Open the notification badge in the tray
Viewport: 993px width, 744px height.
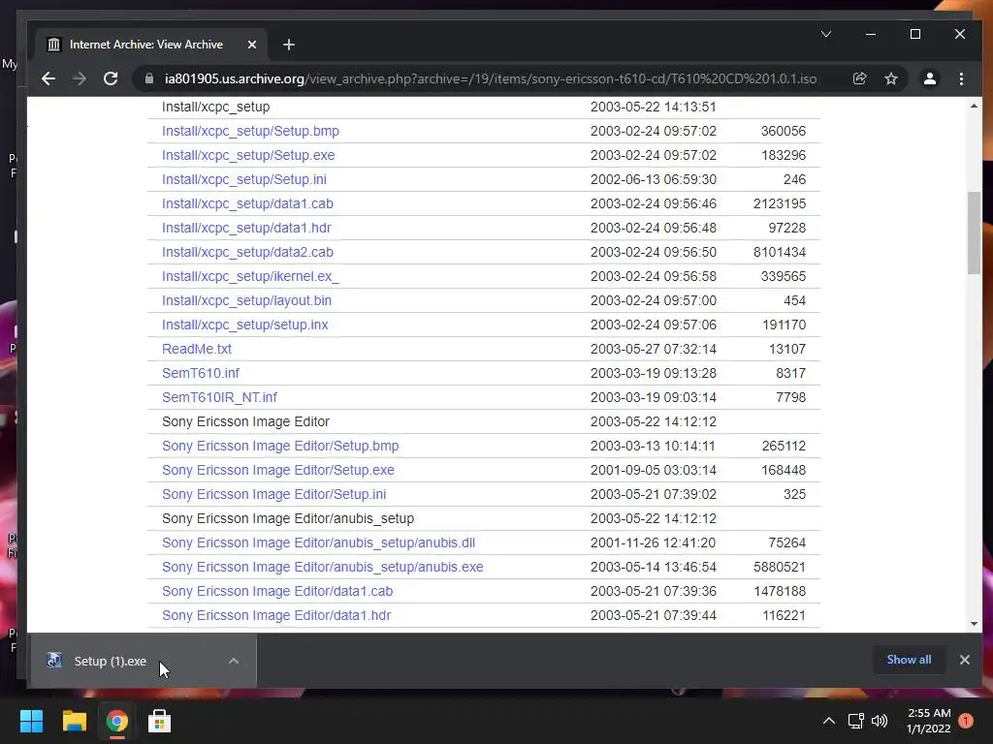tap(966, 721)
